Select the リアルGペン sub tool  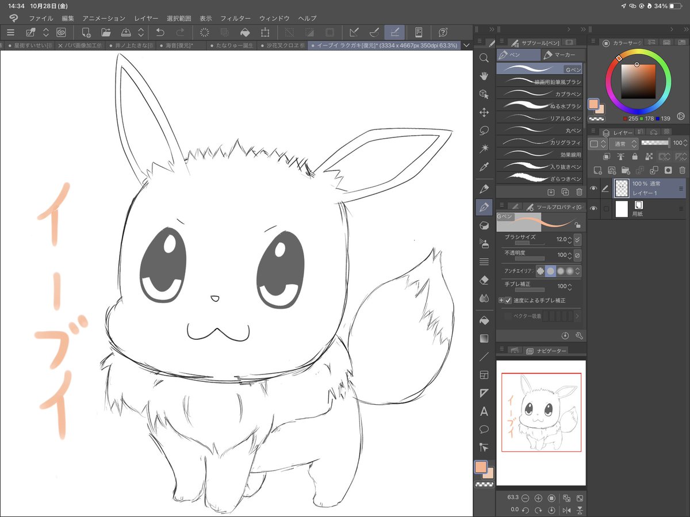(x=540, y=118)
